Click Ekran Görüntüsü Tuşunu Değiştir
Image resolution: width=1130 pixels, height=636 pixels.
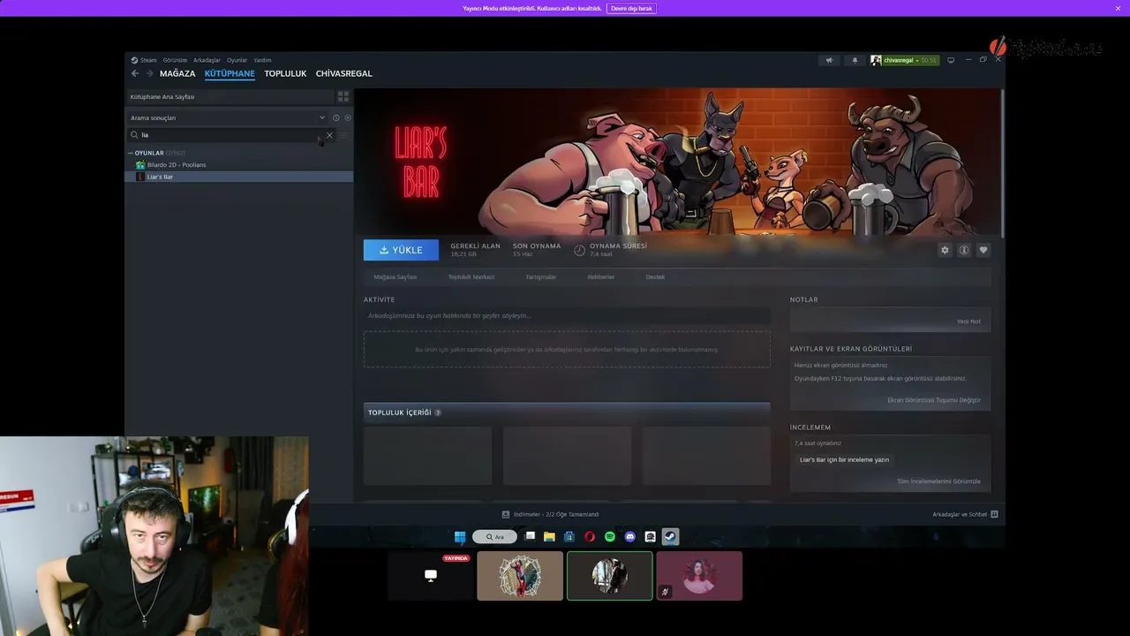coord(934,400)
